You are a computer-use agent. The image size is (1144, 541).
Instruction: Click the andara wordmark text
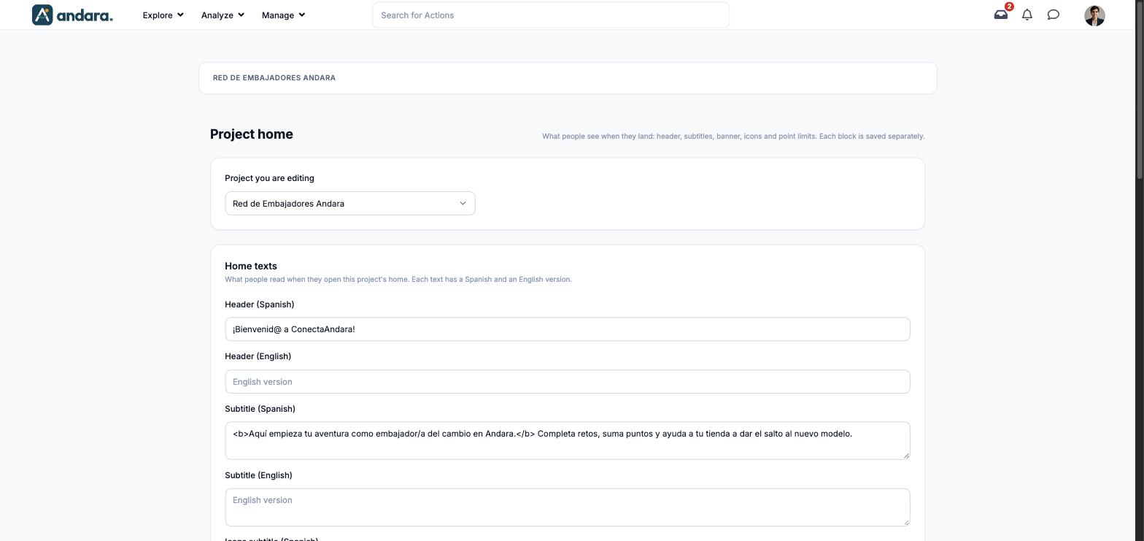pos(85,15)
